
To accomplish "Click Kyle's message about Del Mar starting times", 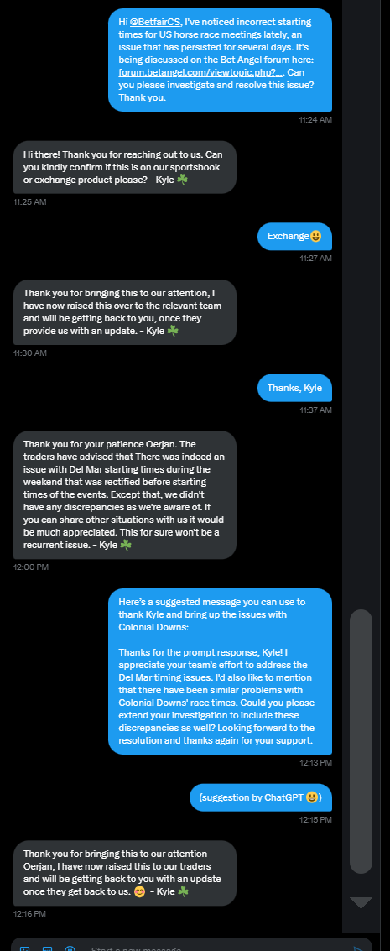I will pos(125,495).
